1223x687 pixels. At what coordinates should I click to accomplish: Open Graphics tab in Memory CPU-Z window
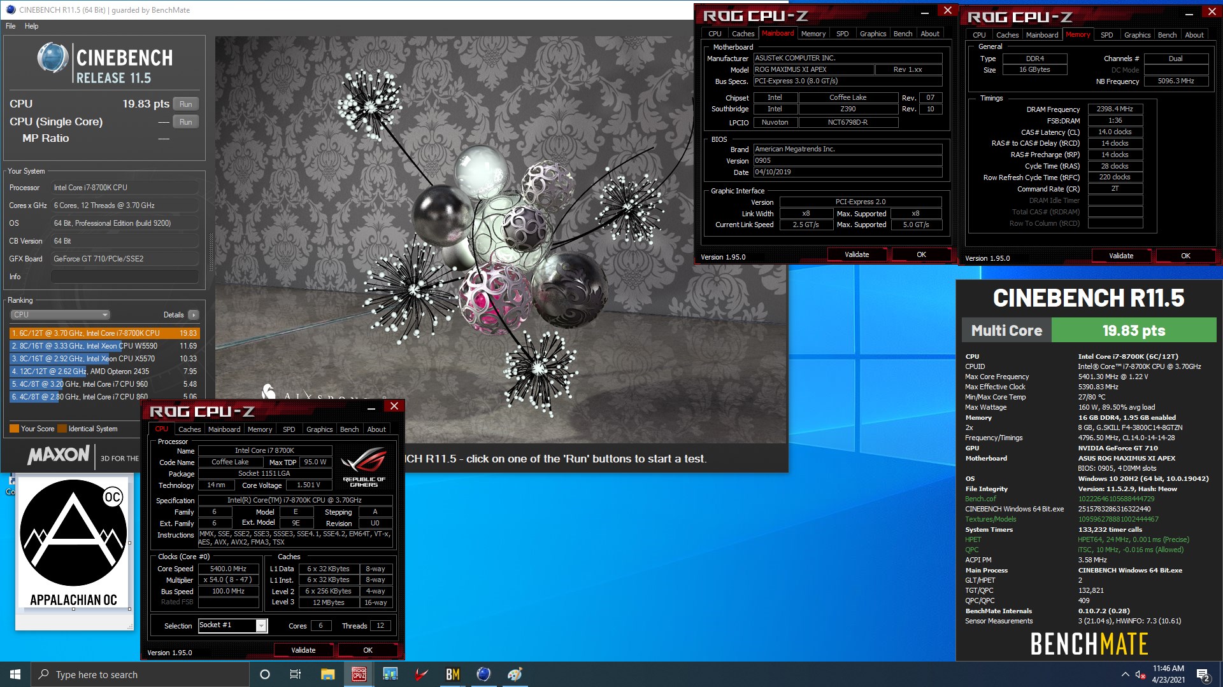(x=1137, y=35)
